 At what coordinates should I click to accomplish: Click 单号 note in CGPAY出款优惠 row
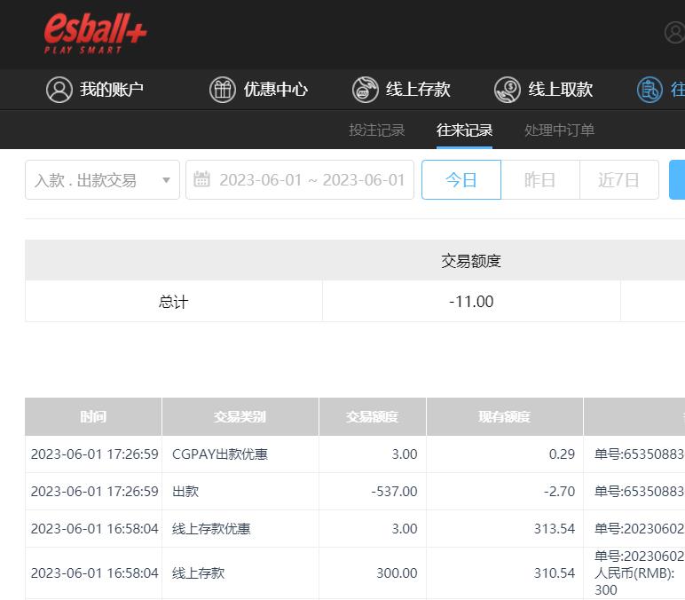tap(640, 454)
